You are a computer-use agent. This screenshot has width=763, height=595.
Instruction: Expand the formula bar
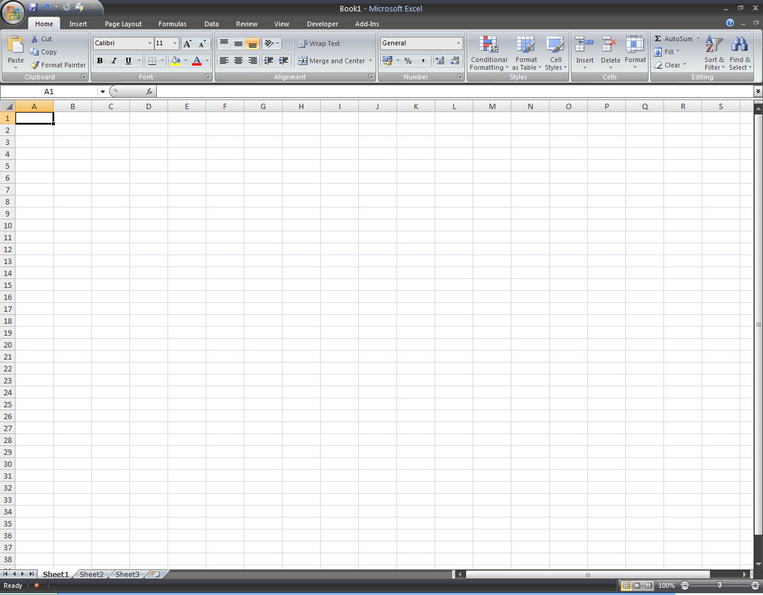coord(758,91)
